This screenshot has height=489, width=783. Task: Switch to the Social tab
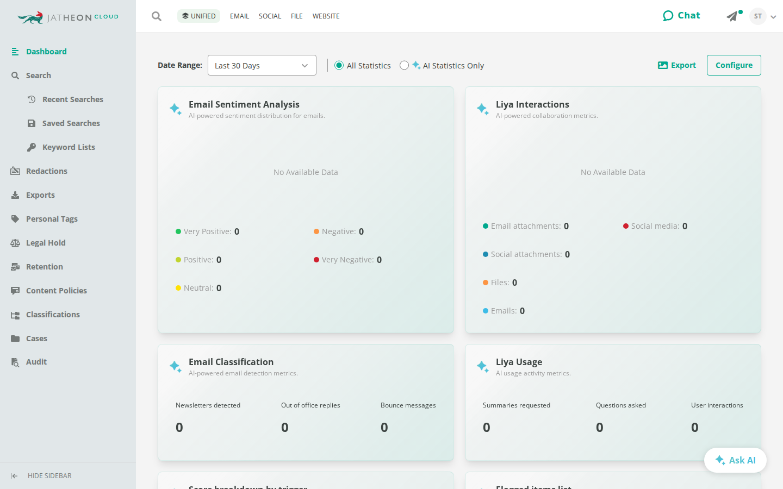click(x=270, y=16)
